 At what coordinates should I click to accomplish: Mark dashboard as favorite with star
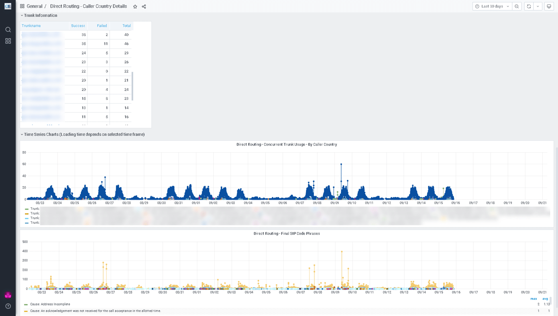[135, 6]
